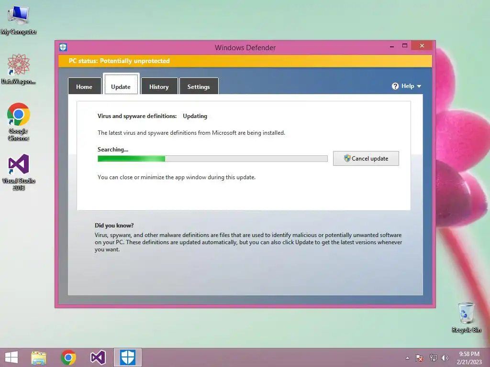This screenshot has width=490, height=367.
Task: Click the Windows Defender shield icon in title bar
Action: [x=63, y=47]
